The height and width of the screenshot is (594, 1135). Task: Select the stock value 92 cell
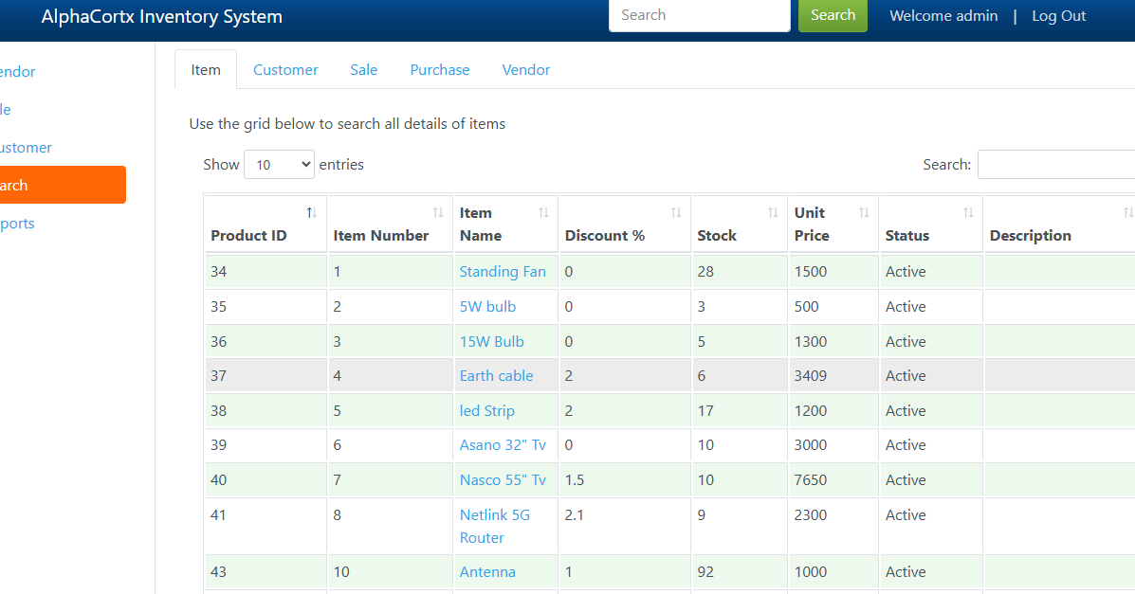(x=739, y=571)
